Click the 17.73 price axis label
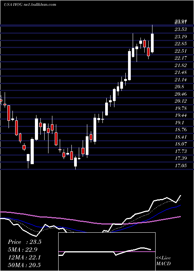The height and width of the screenshot is (271, 194). 181,151
